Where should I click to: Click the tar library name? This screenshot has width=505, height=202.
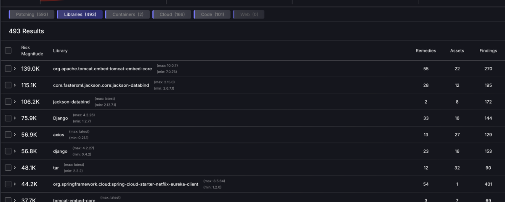[x=56, y=167]
